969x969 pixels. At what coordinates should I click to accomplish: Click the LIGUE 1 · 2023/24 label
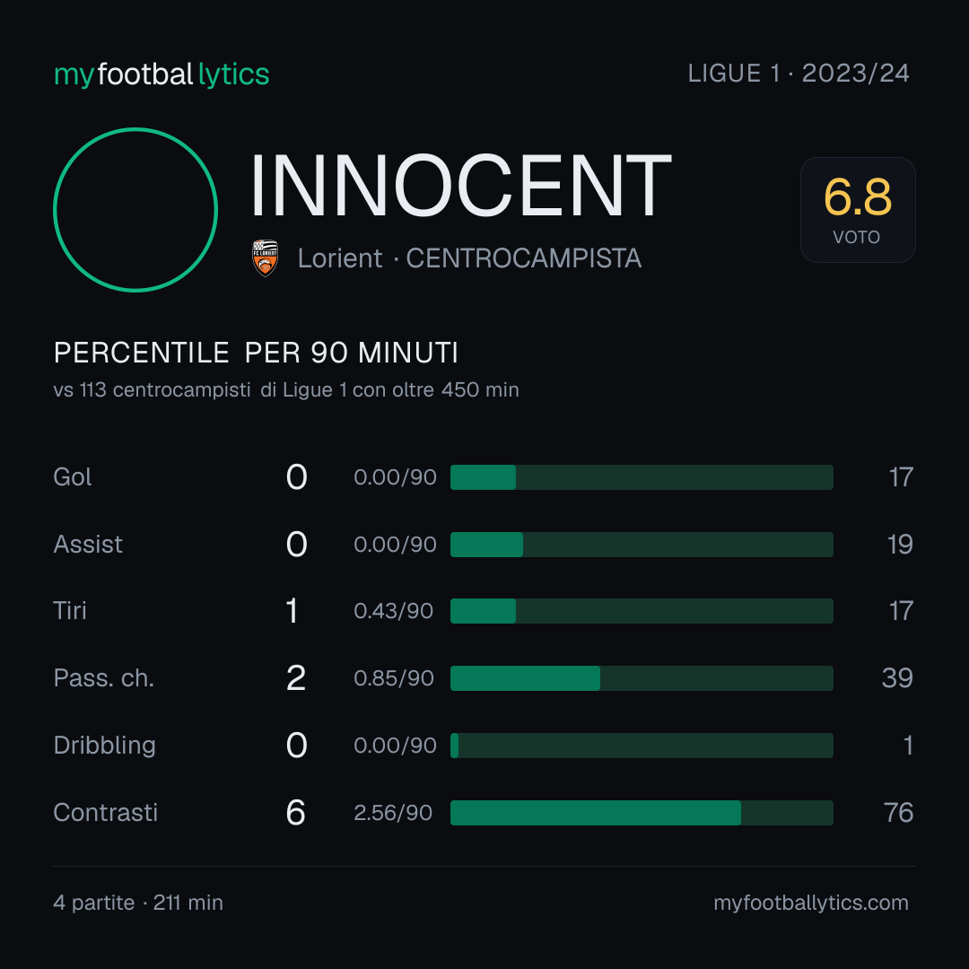(799, 74)
